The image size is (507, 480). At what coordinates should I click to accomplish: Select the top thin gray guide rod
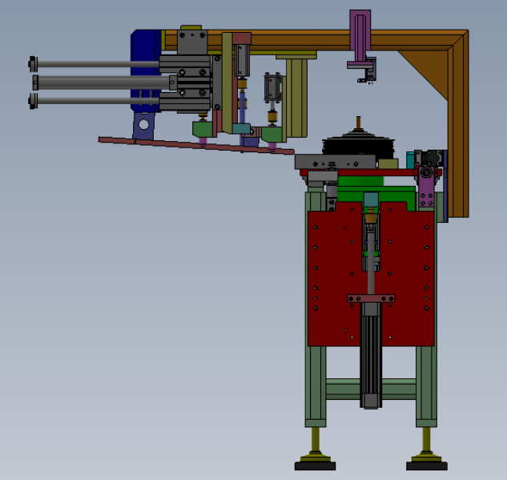tap(97, 64)
